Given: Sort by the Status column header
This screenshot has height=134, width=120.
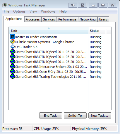Looking at the screenshot, I should tap(97, 31).
